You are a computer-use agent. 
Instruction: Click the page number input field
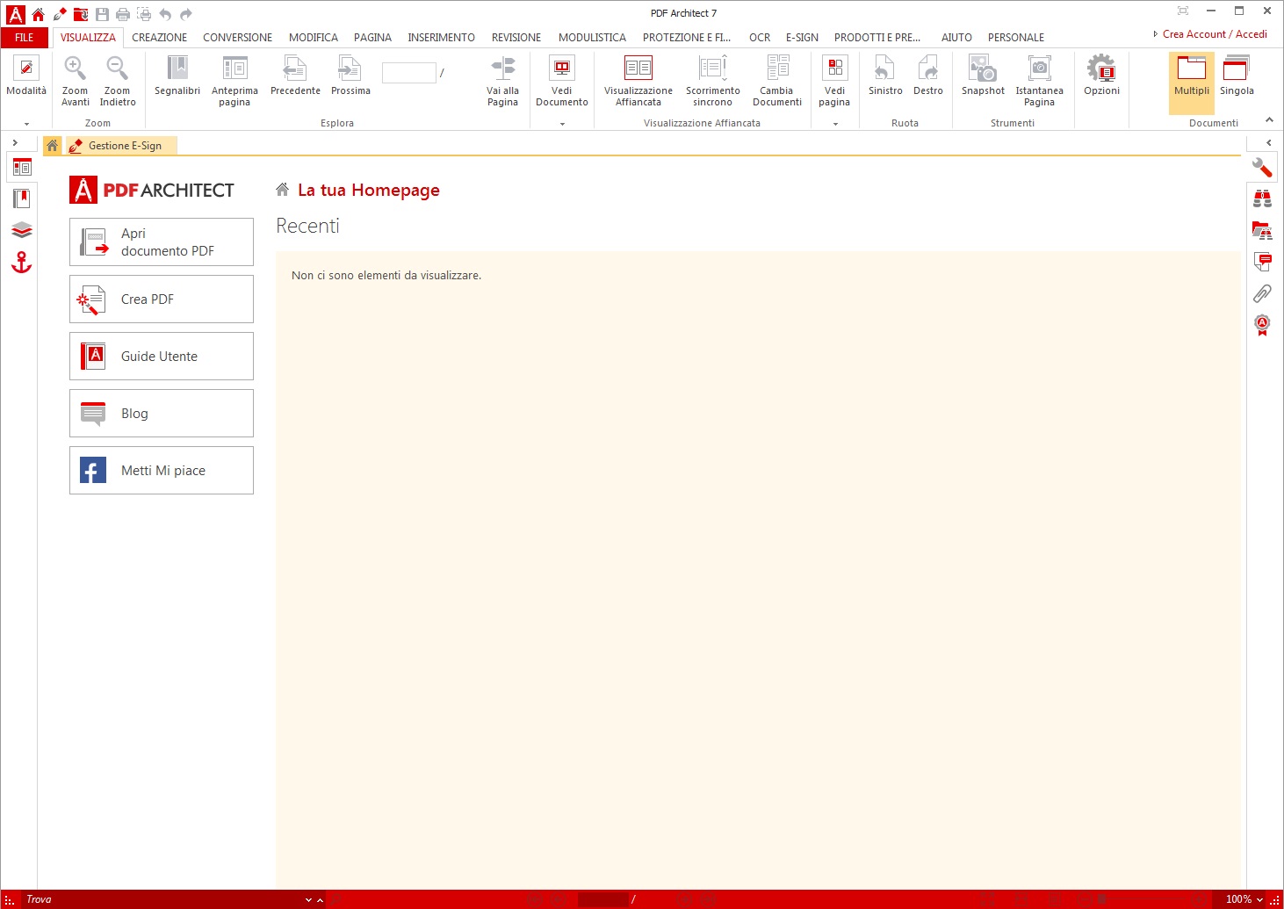coord(409,73)
